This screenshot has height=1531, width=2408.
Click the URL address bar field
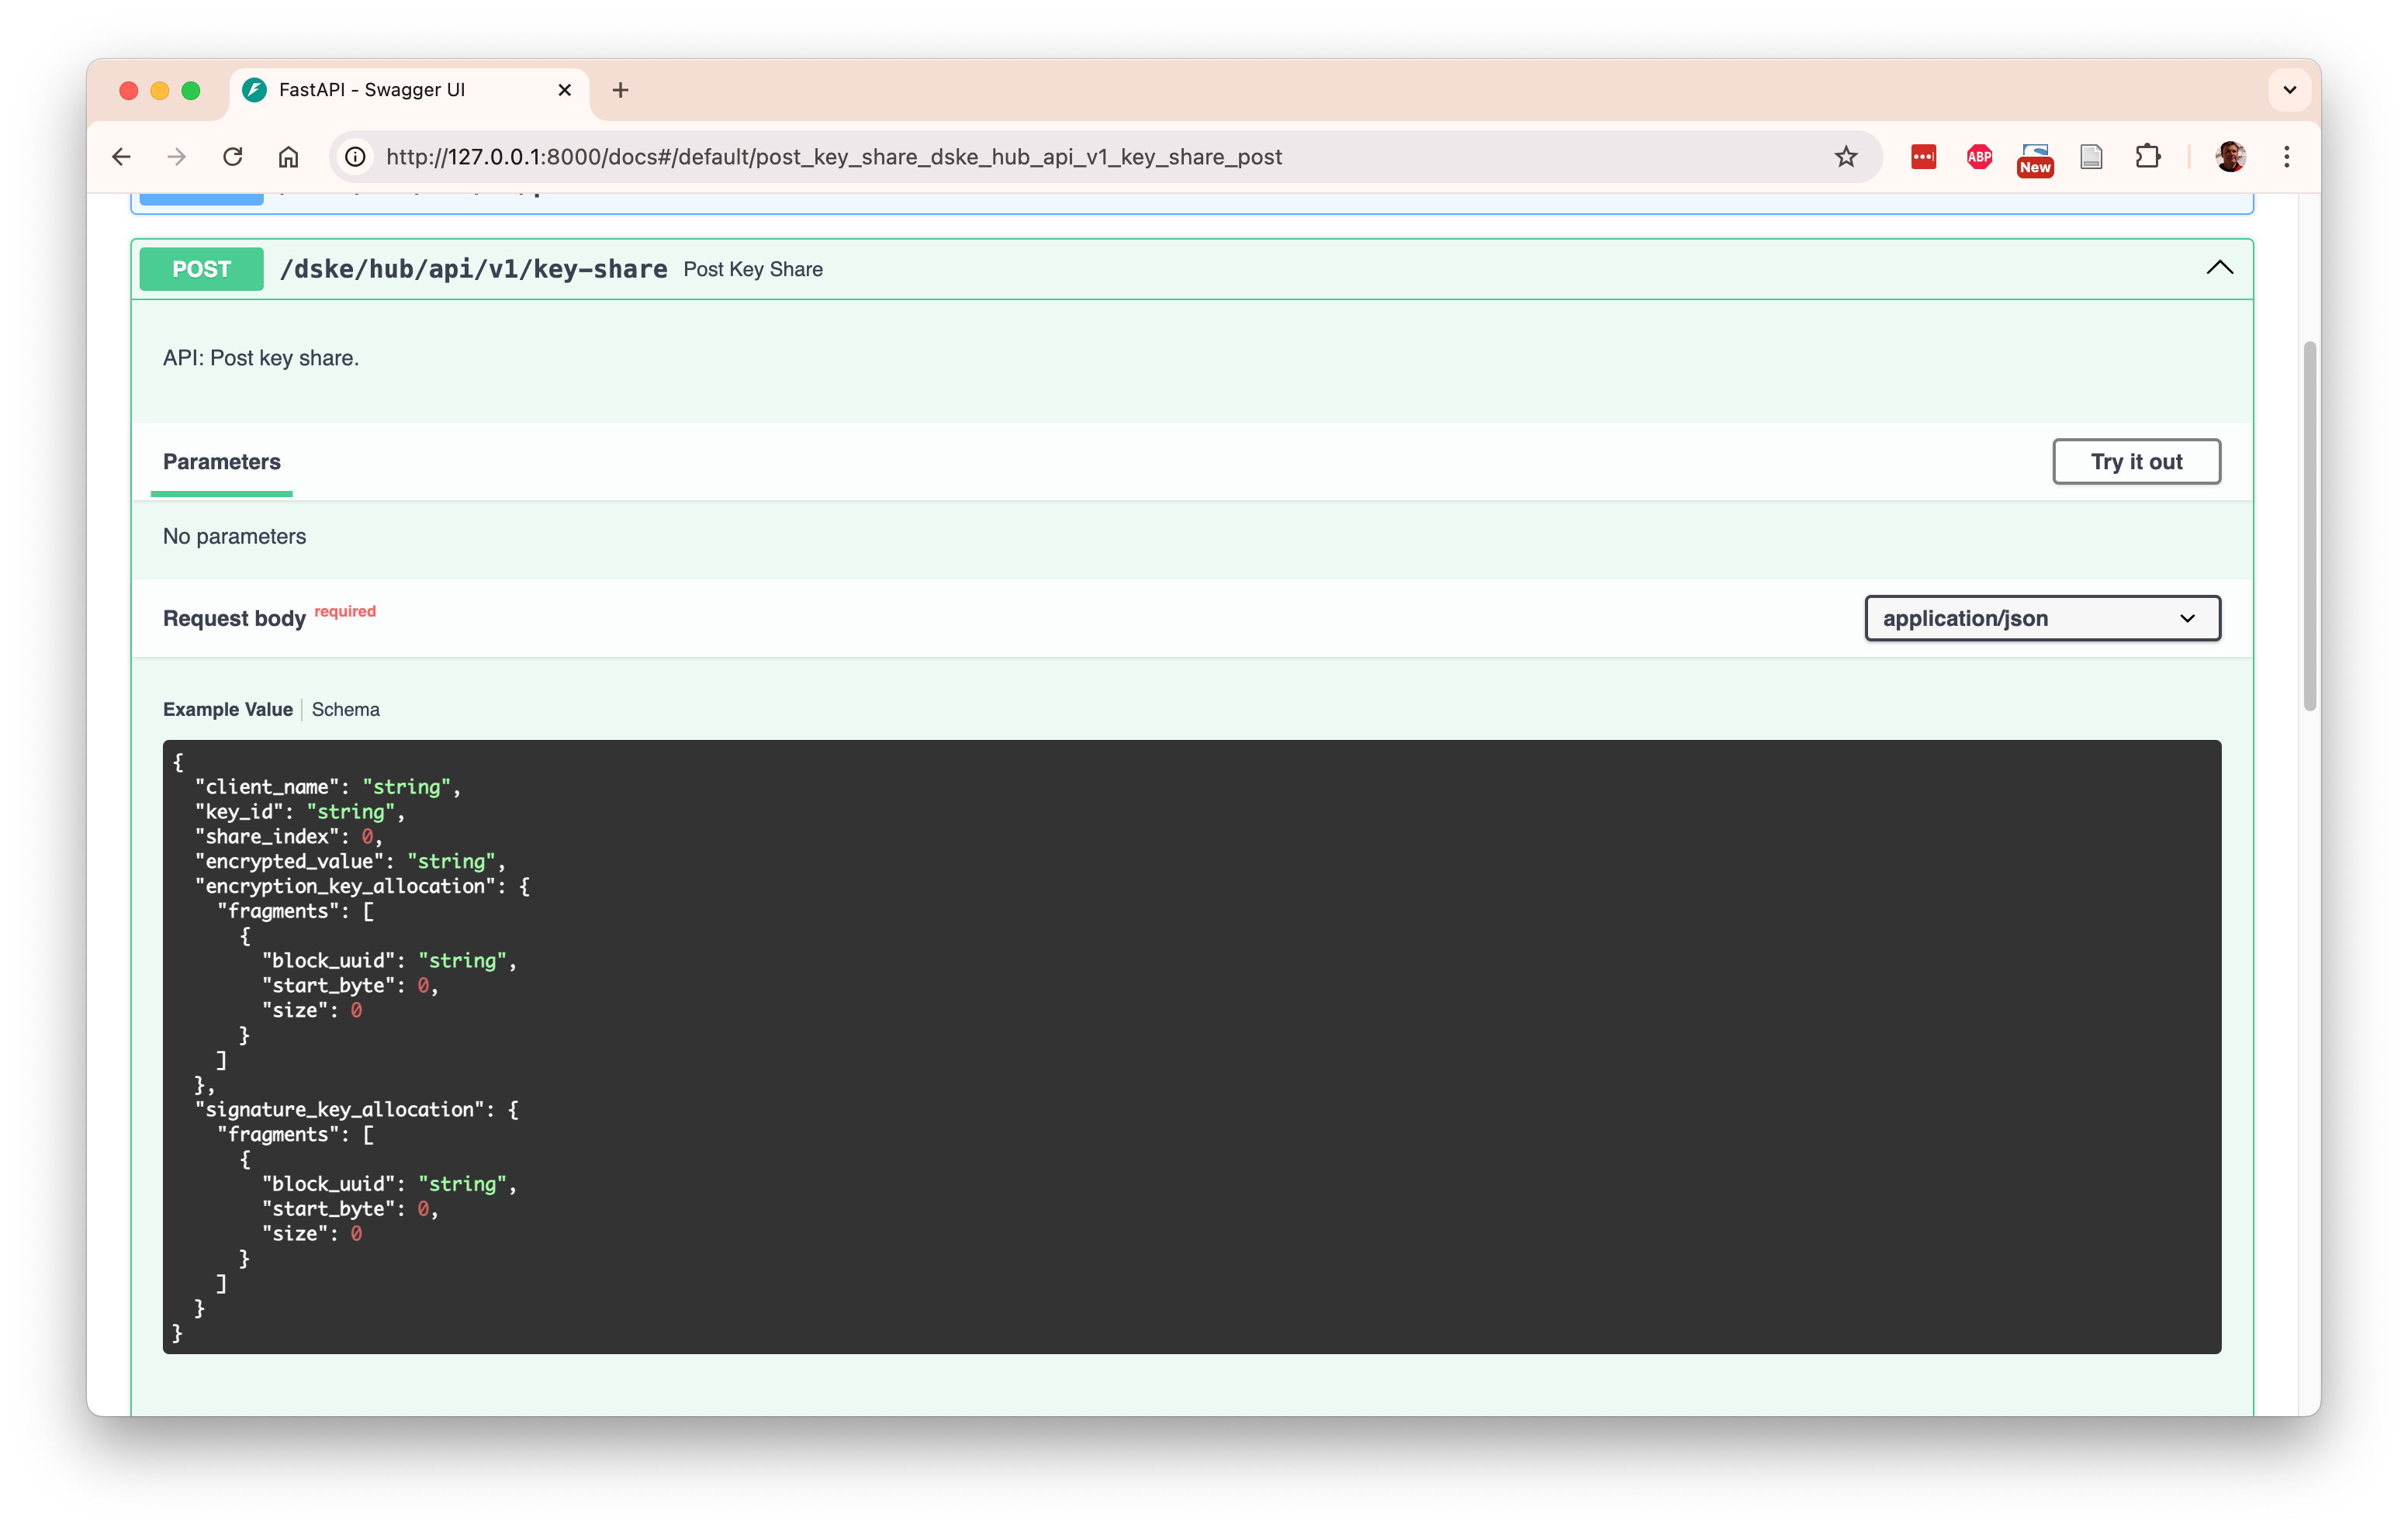(1000, 157)
